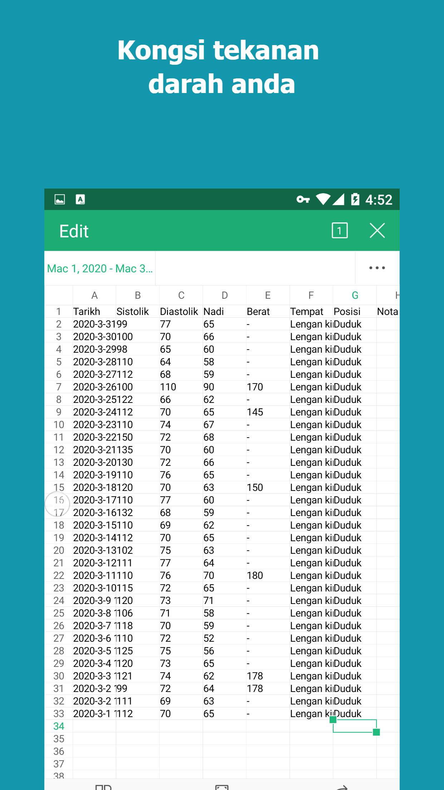The height and width of the screenshot is (790, 444).
Task: Select diastolic cell showing 110
Action: pos(181,387)
